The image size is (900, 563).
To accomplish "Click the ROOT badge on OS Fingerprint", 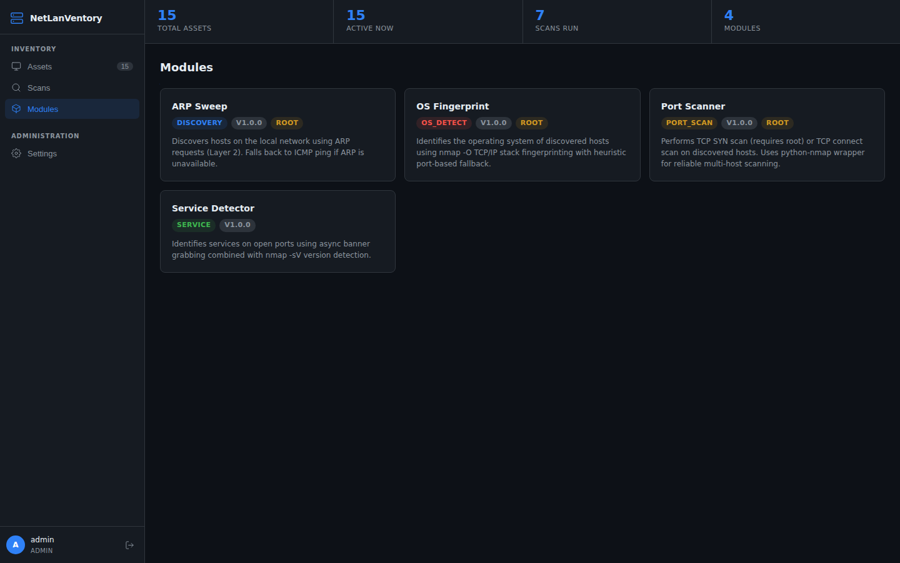I will [532, 123].
